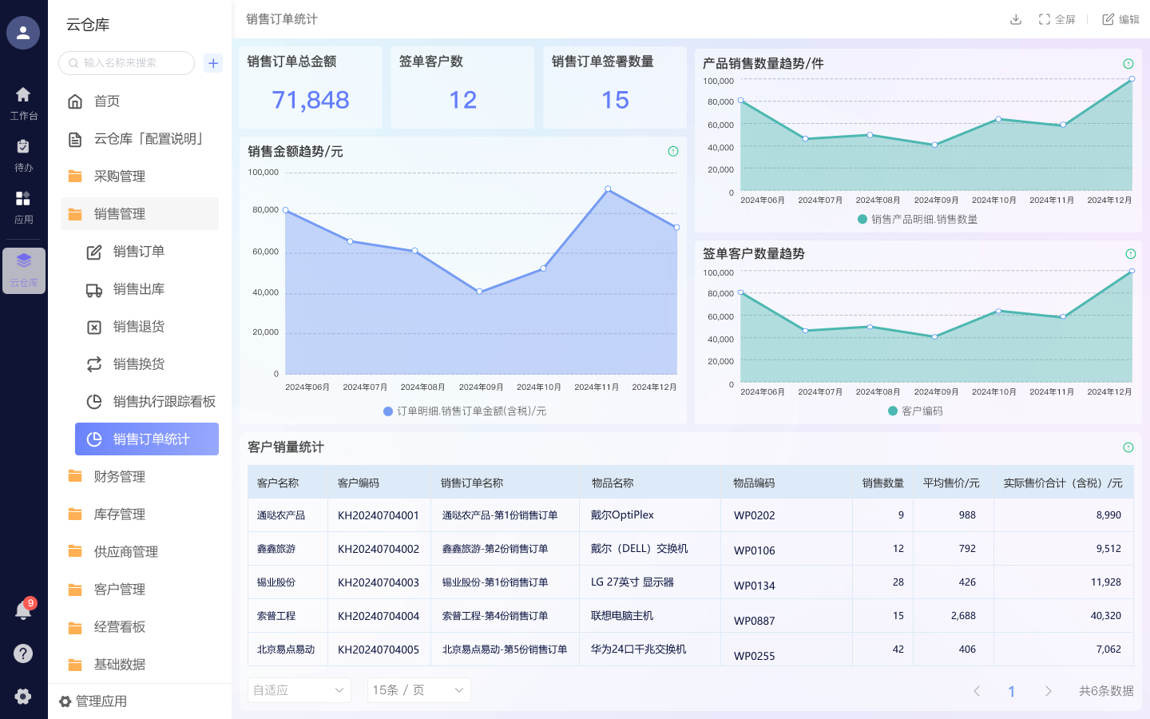This screenshot has height=719, width=1150.
Task: Expand 采购管理 folder
Action: (140, 176)
